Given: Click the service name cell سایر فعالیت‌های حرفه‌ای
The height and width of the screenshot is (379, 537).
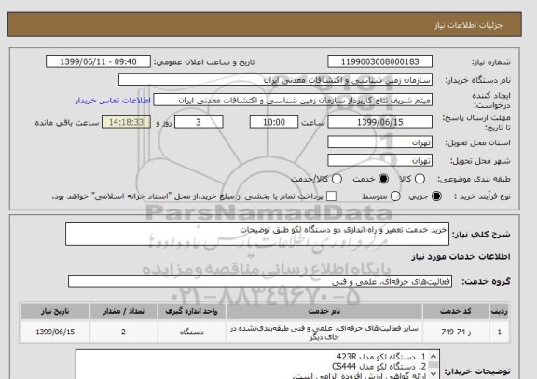Looking at the screenshot, I should click(x=324, y=332).
